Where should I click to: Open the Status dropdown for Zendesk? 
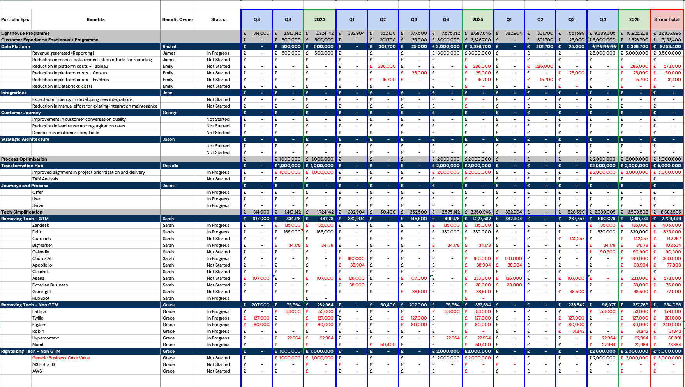(218, 225)
